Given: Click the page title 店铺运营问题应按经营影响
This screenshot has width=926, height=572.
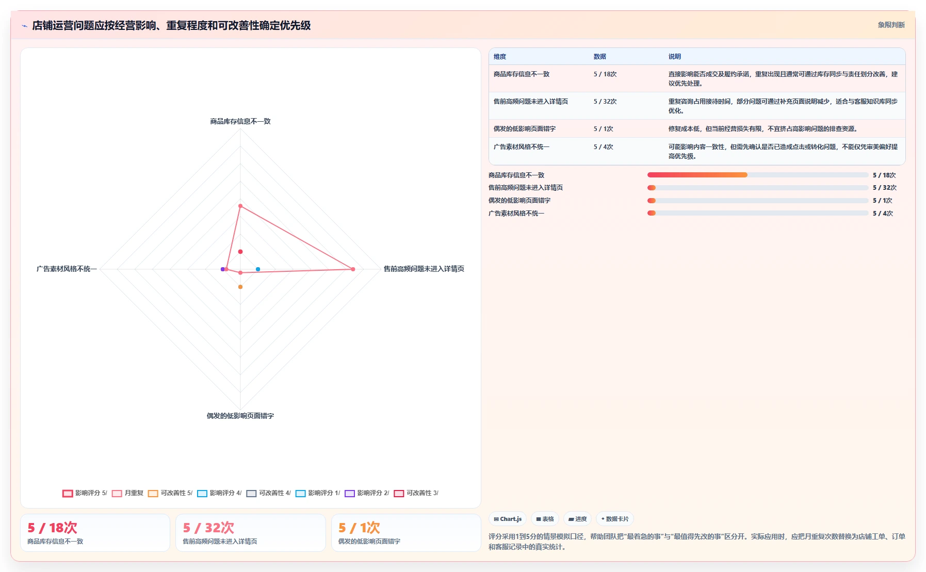Looking at the screenshot, I should point(171,25).
